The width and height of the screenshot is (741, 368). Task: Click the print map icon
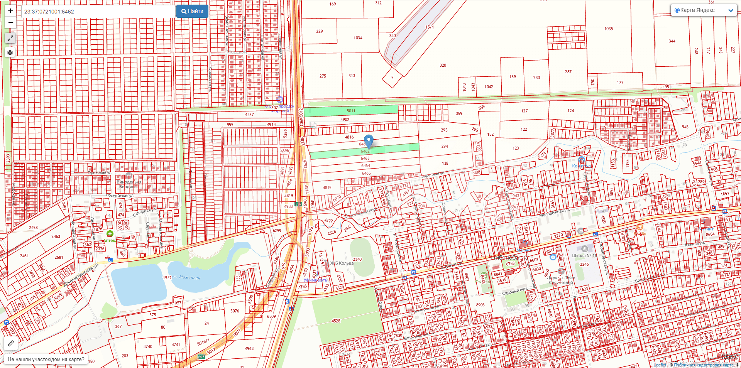(10, 52)
